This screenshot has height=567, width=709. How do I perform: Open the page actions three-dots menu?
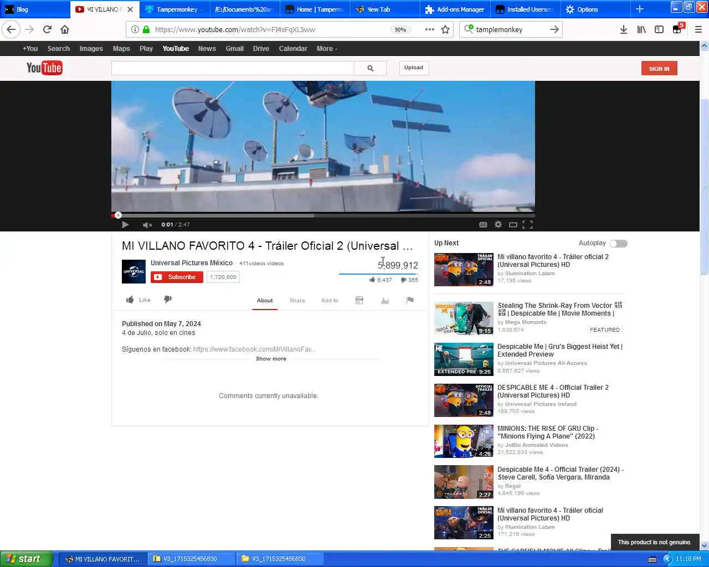click(429, 29)
